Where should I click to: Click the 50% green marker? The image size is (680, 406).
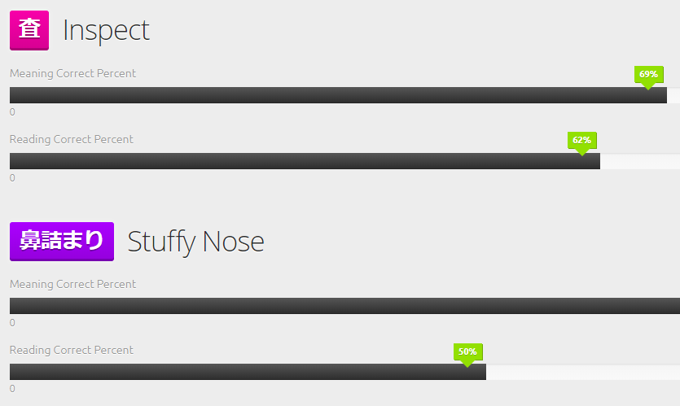[467, 354]
